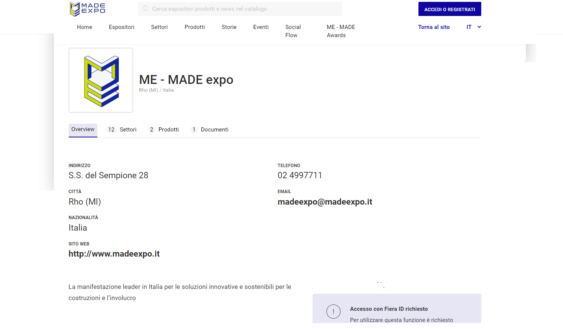Open the Settori navigation item
Viewport: 563px width, 329px height.
tap(159, 27)
